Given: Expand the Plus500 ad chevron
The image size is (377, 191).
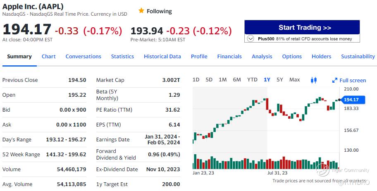Looking at the screenshot, I should [x=251, y=38].
